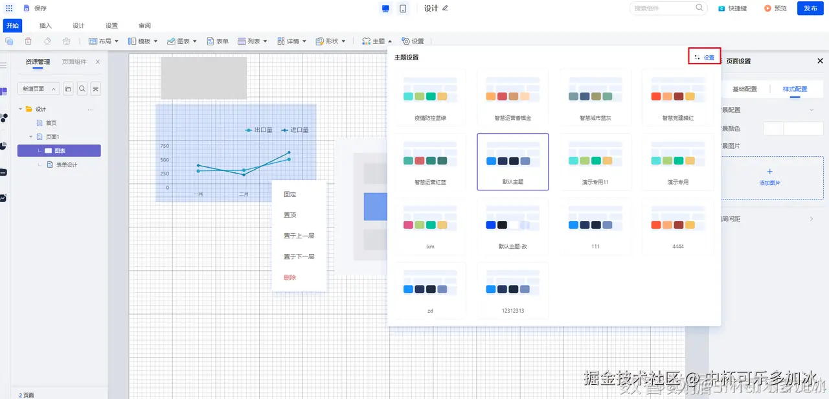Pick the background color swatch
This screenshot has width=829, height=399.
point(773,128)
